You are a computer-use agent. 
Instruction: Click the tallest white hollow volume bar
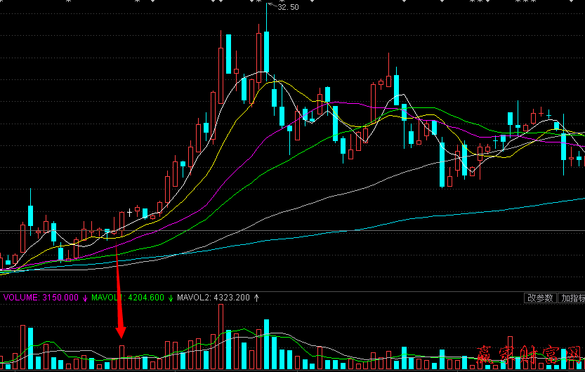[221, 338]
